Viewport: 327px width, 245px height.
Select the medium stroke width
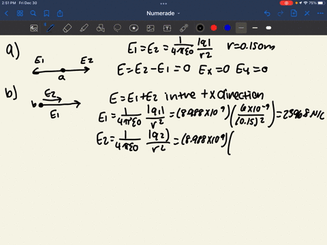(x=255, y=28)
